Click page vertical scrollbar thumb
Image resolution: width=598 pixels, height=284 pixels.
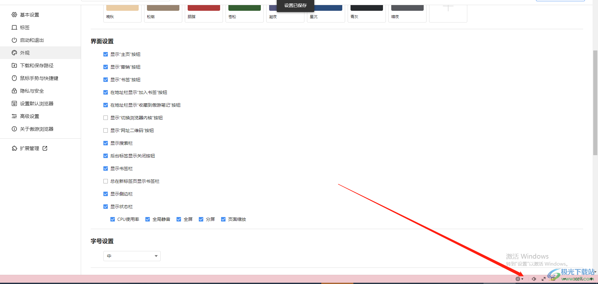[595, 102]
